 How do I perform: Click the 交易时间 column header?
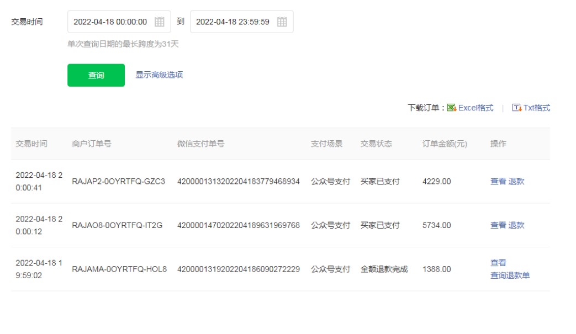point(31,144)
